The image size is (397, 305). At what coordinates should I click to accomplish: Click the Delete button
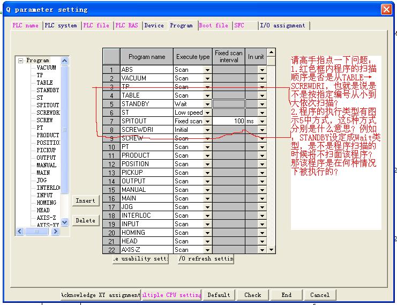pos(85,220)
